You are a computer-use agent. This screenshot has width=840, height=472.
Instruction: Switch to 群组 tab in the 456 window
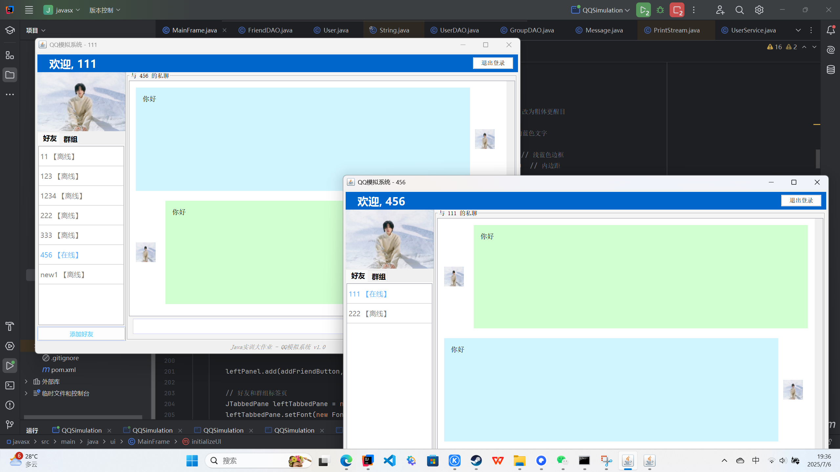[378, 277]
